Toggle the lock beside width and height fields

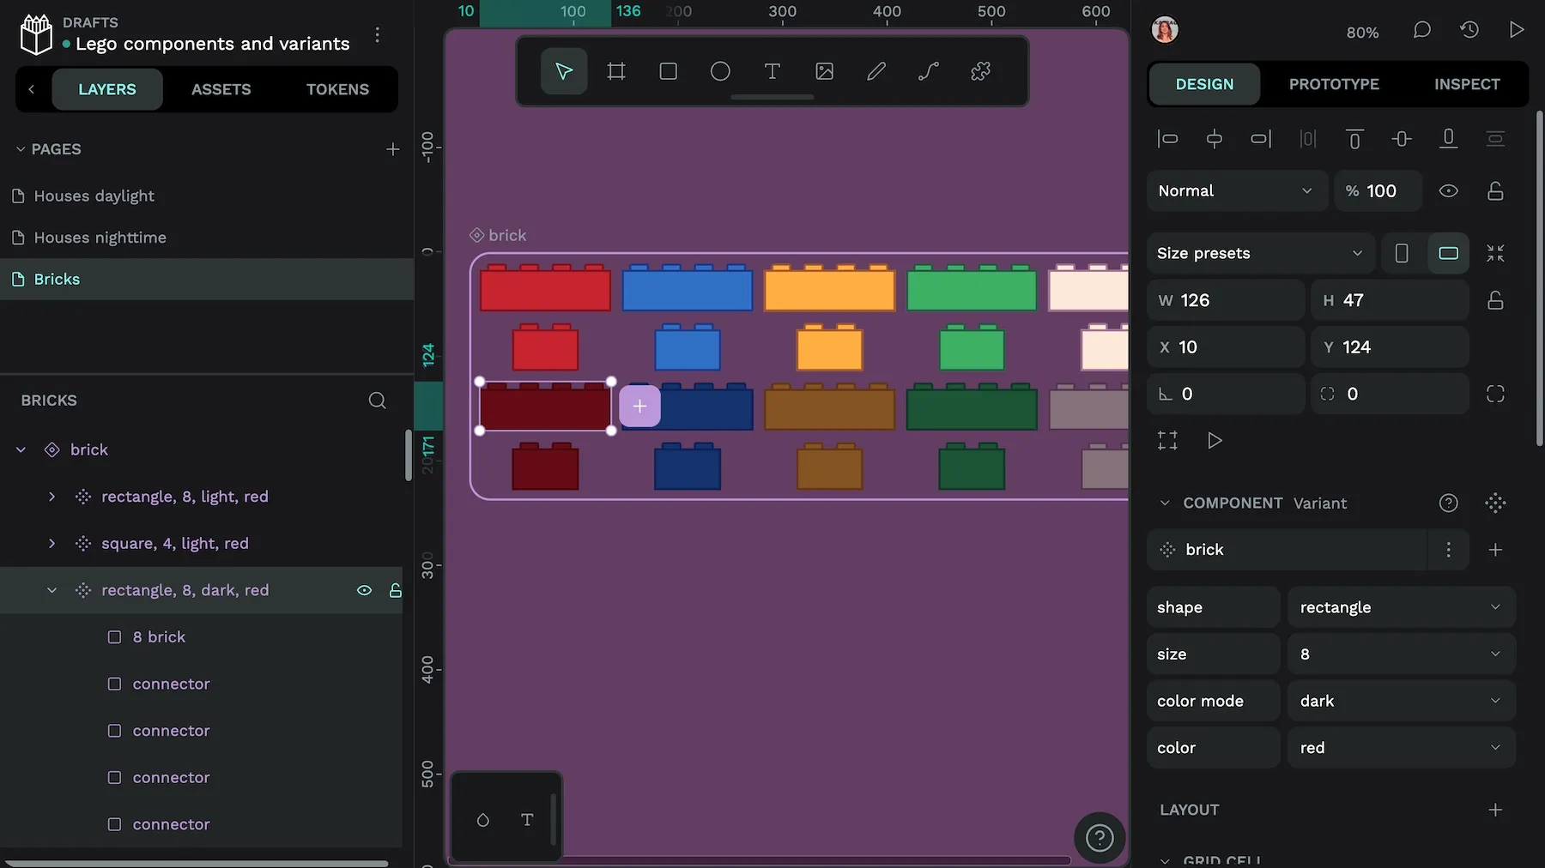[1495, 300]
